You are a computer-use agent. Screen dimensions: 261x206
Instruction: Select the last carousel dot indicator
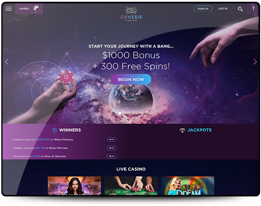(141, 113)
